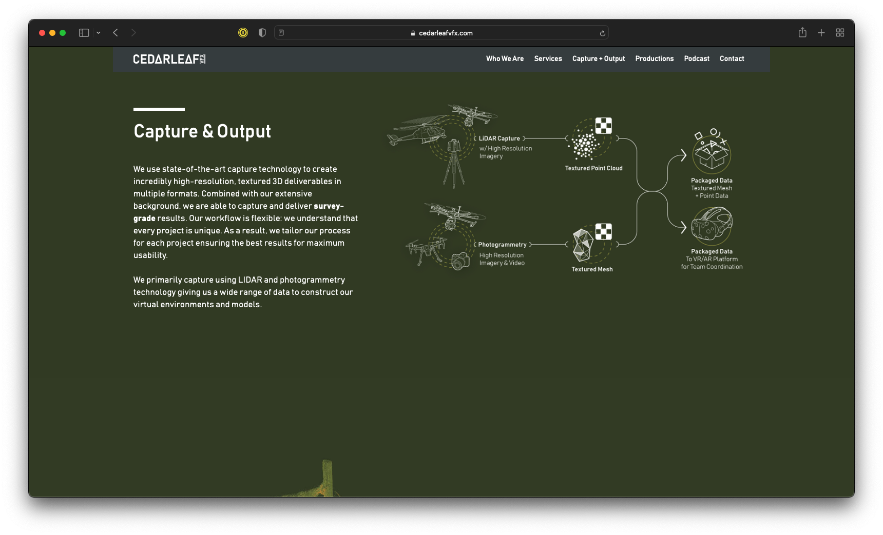
Task: Open the Services menu item
Action: 548,58
